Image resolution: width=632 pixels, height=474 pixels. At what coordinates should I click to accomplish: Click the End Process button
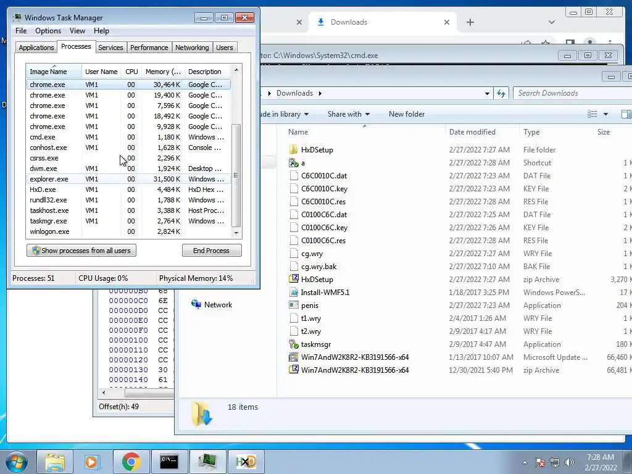[212, 251]
